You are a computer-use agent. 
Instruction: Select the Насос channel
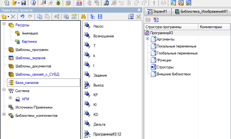click(x=99, y=26)
